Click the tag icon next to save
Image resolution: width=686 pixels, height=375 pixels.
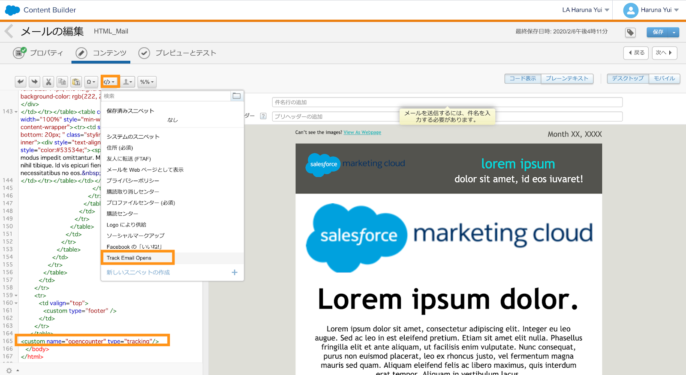click(x=630, y=32)
